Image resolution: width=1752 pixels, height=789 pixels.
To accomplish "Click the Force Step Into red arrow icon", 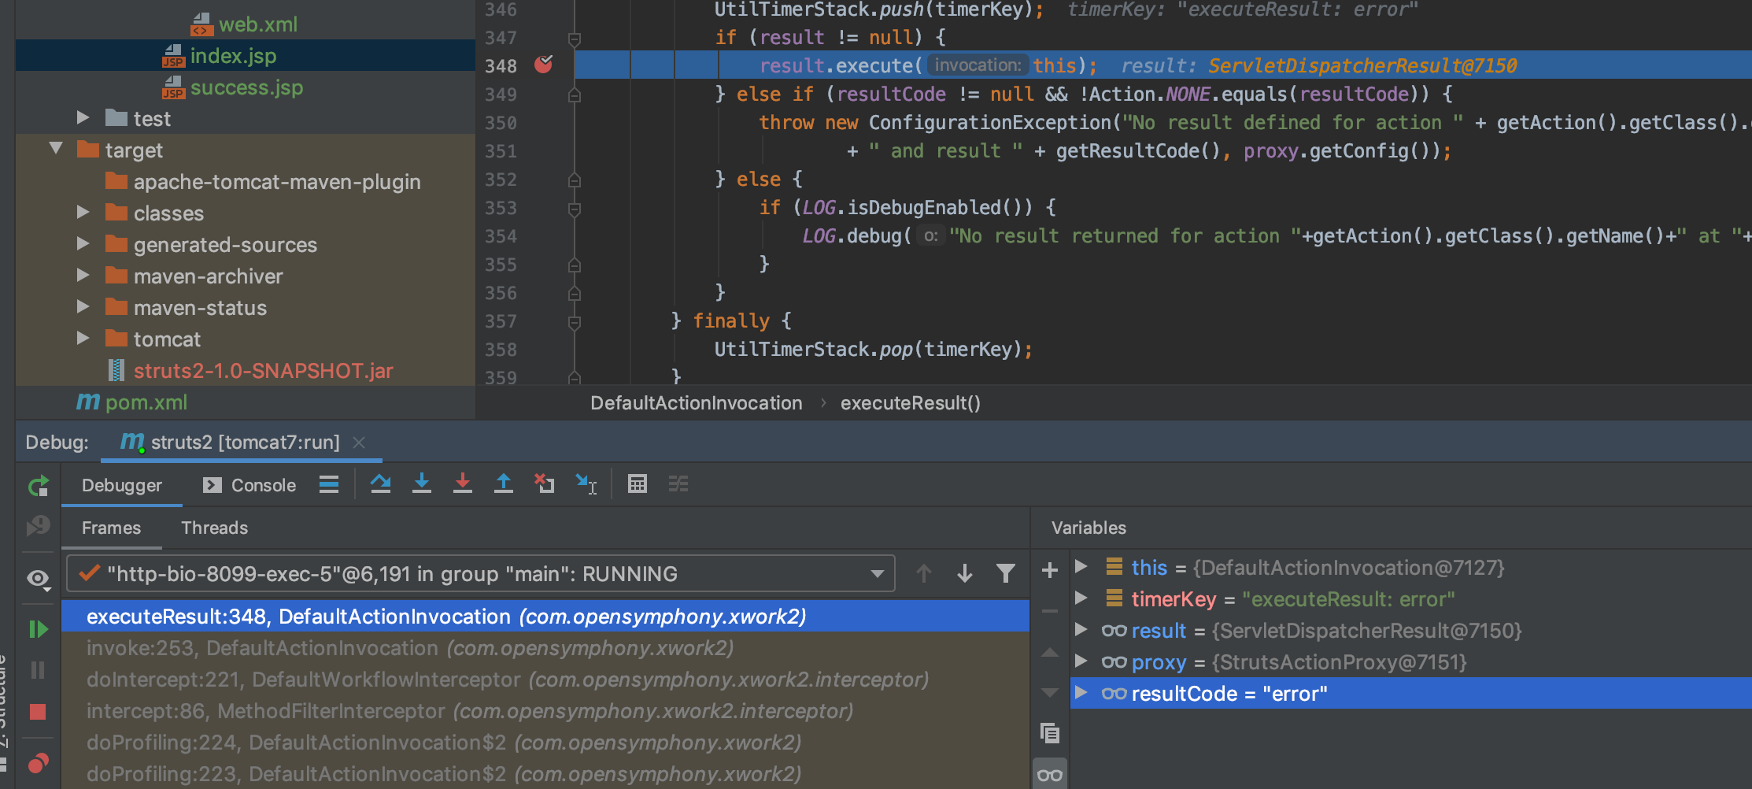I will (x=463, y=483).
